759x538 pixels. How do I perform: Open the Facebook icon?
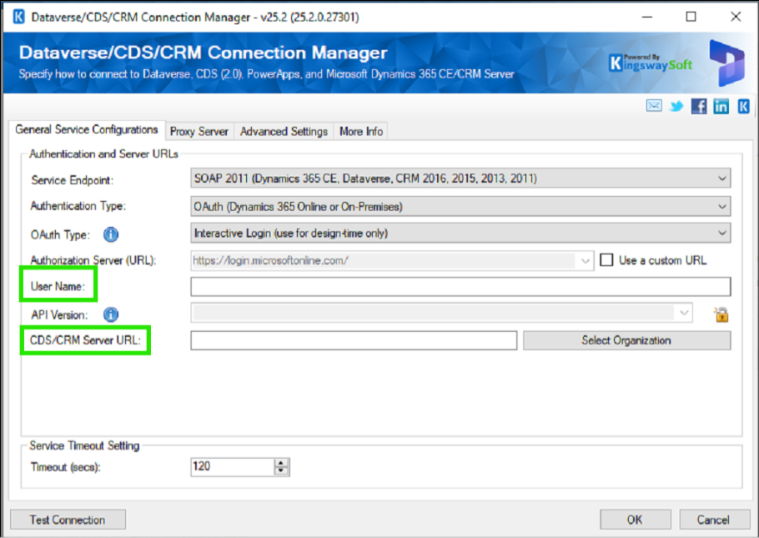[x=698, y=106]
